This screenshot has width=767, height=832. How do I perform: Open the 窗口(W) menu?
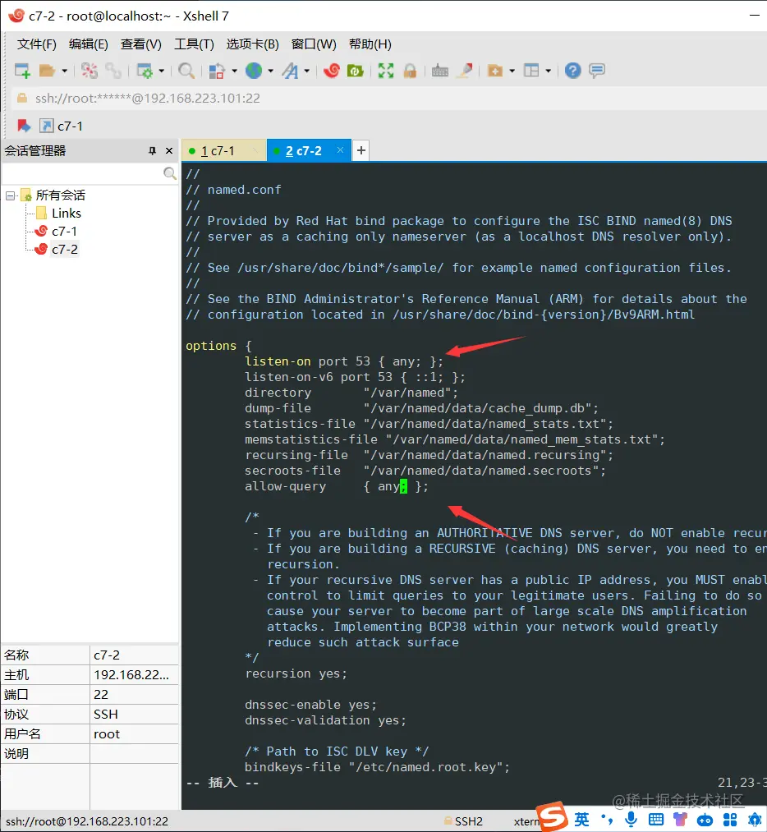pyautogui.click(x=314, y=44)
